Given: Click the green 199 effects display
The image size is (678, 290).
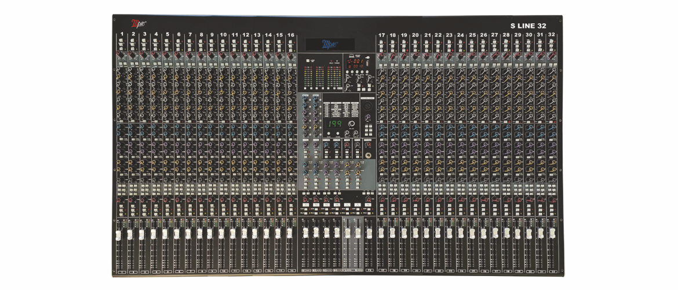Looking at the screenshot, I should click(x=334, y=124).
